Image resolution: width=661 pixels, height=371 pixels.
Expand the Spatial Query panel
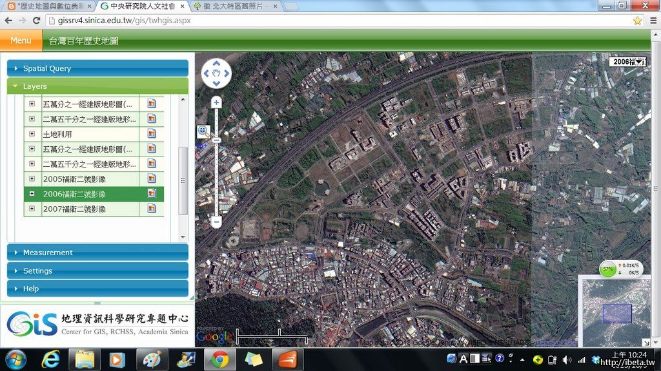tap(97, 68)
